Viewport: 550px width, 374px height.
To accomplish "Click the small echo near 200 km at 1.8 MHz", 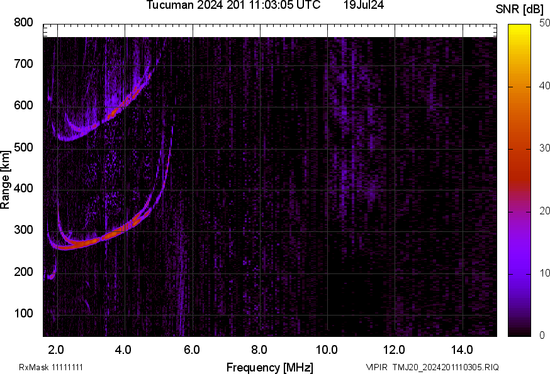I will coord(52,276).
